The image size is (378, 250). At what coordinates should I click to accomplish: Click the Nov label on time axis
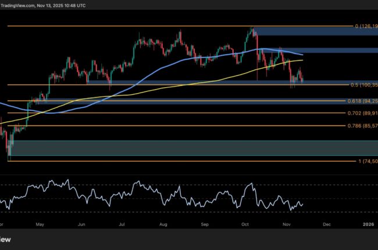point(285,223)
